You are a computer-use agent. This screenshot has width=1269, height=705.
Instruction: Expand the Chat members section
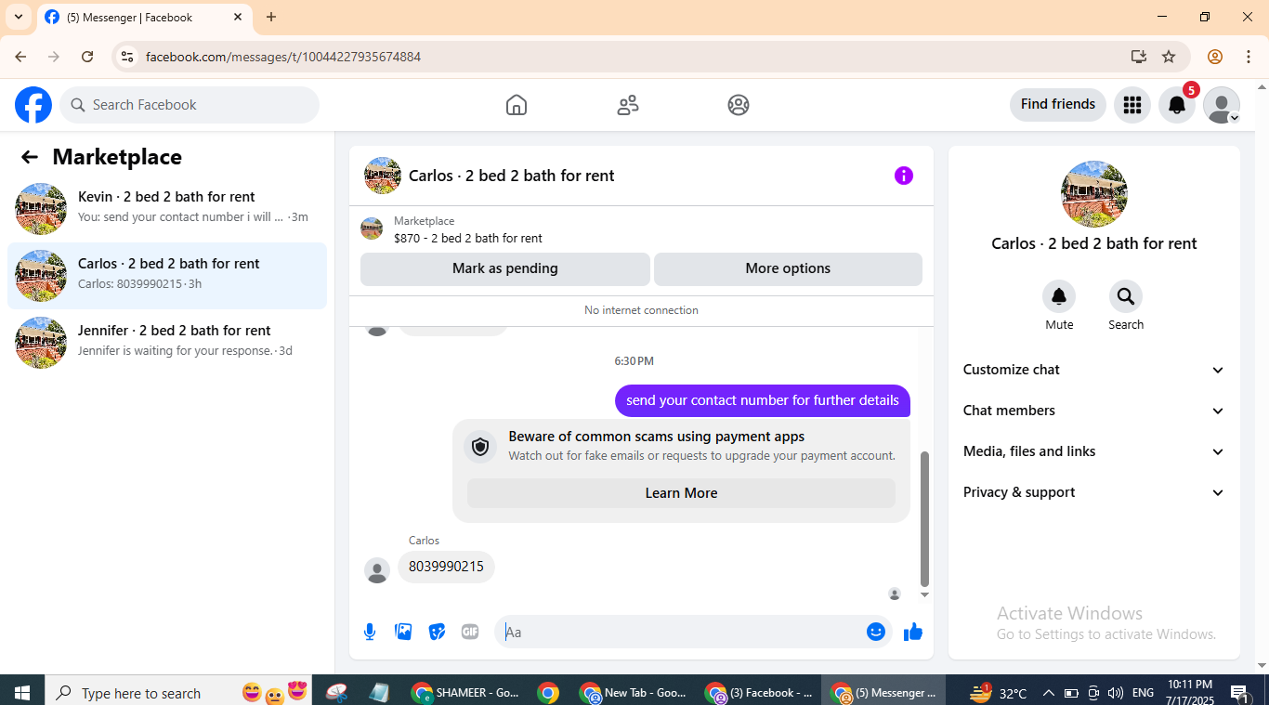click(1094, 411)
